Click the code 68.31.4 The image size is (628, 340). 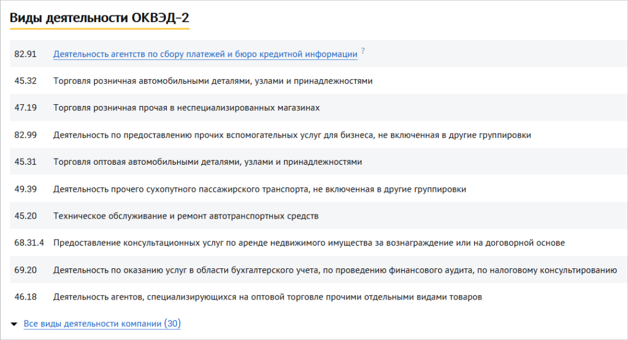pos(29,243)
